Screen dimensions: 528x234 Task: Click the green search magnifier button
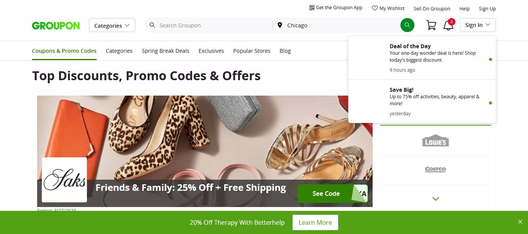(x=407, y=25)
